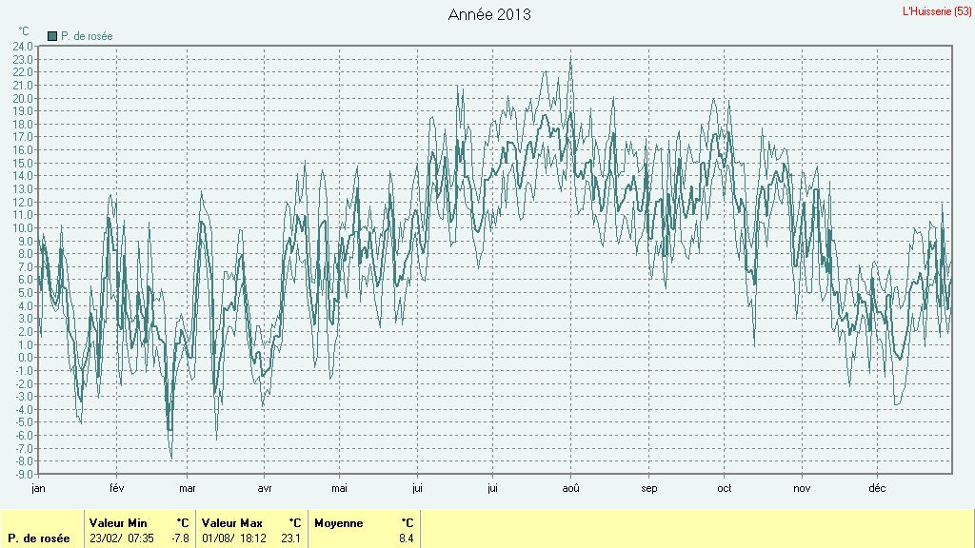975x548 pixels.
Task: Click the "8.0" y-axis label
Action: pyautogui.click(x=26, y=254)
